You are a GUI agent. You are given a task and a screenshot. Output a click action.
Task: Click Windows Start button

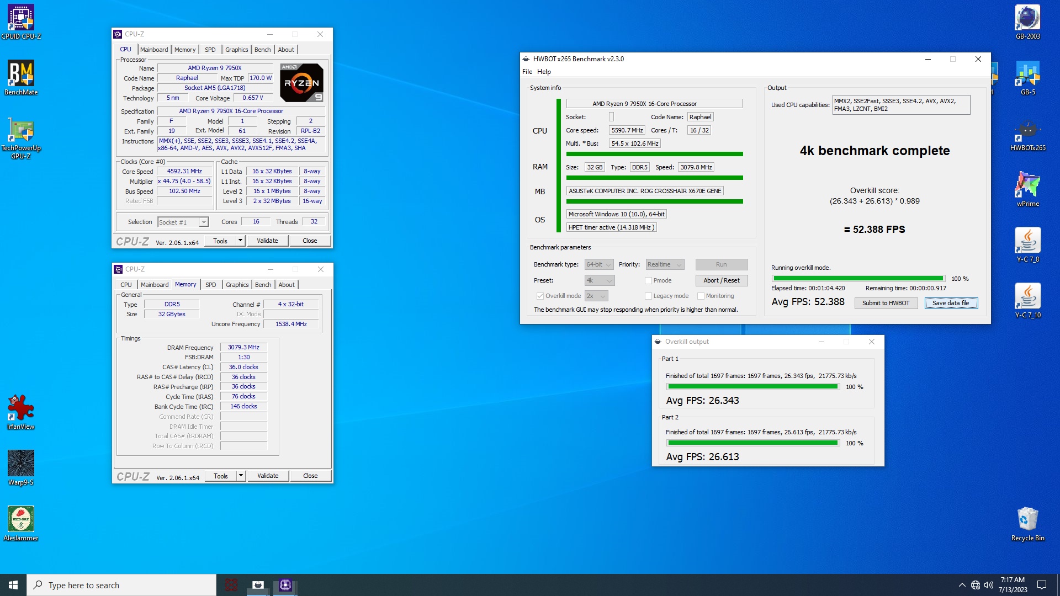(x=13, y=585)
